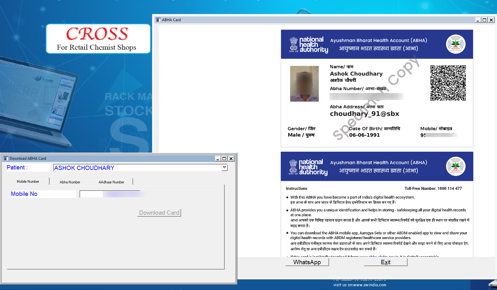Open the Patient dropdown arrow
Viewport: 497px width, 290px height.
pos(224,168)
